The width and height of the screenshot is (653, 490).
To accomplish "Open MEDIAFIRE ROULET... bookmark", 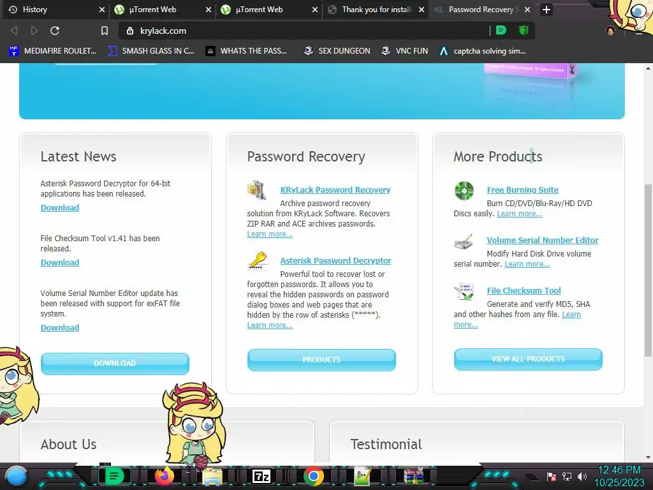I will click(52, 51).
